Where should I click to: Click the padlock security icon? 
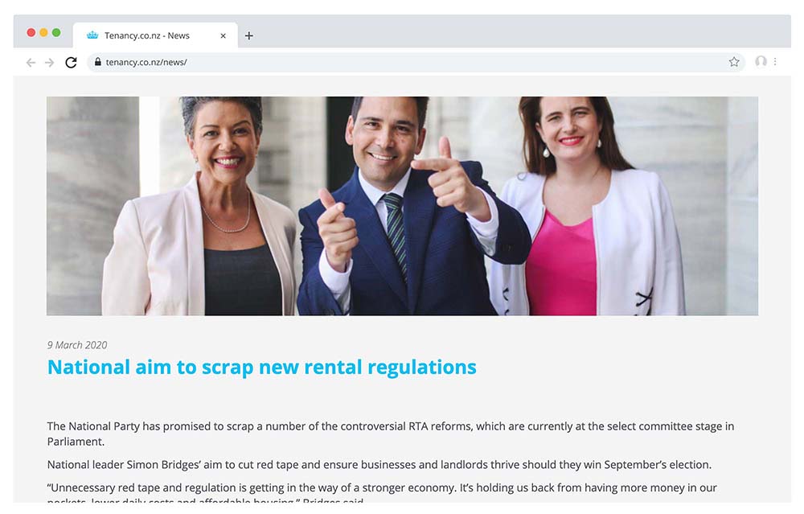coord(97,62)
